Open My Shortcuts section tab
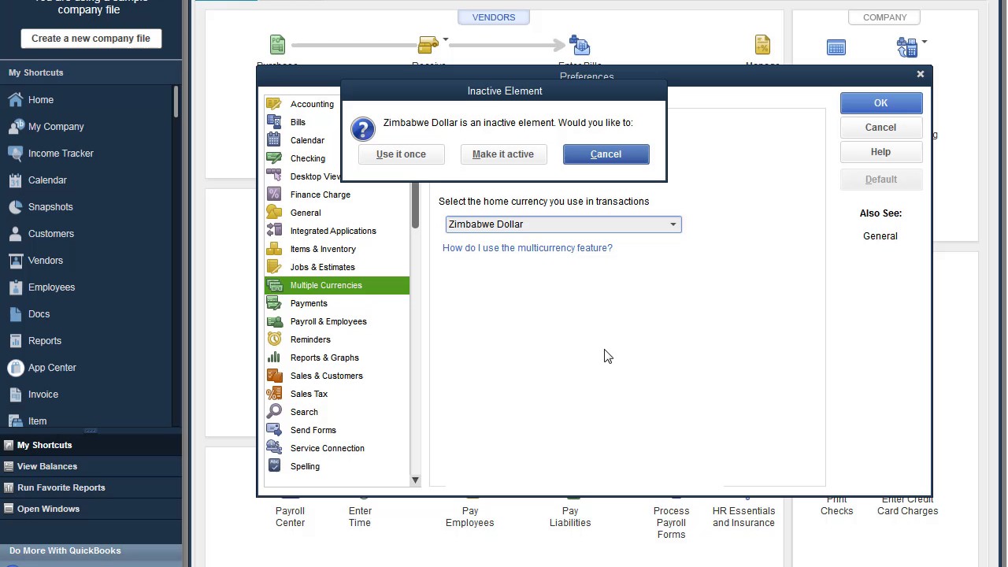Viewport: 1008px width, 567px height. (x=91, y=445)
